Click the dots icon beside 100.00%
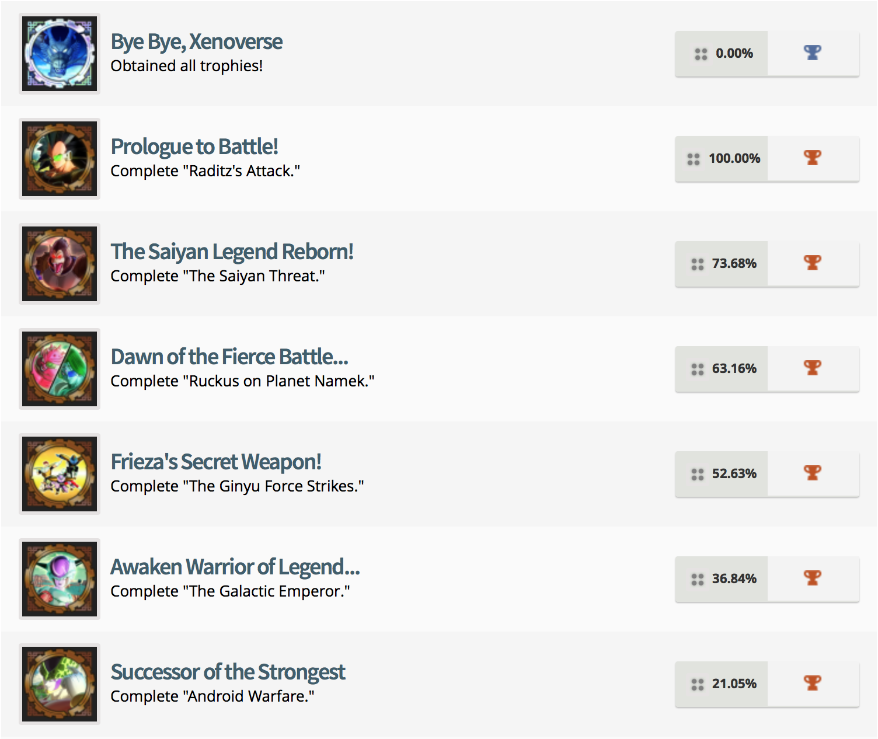 [694, 159]
